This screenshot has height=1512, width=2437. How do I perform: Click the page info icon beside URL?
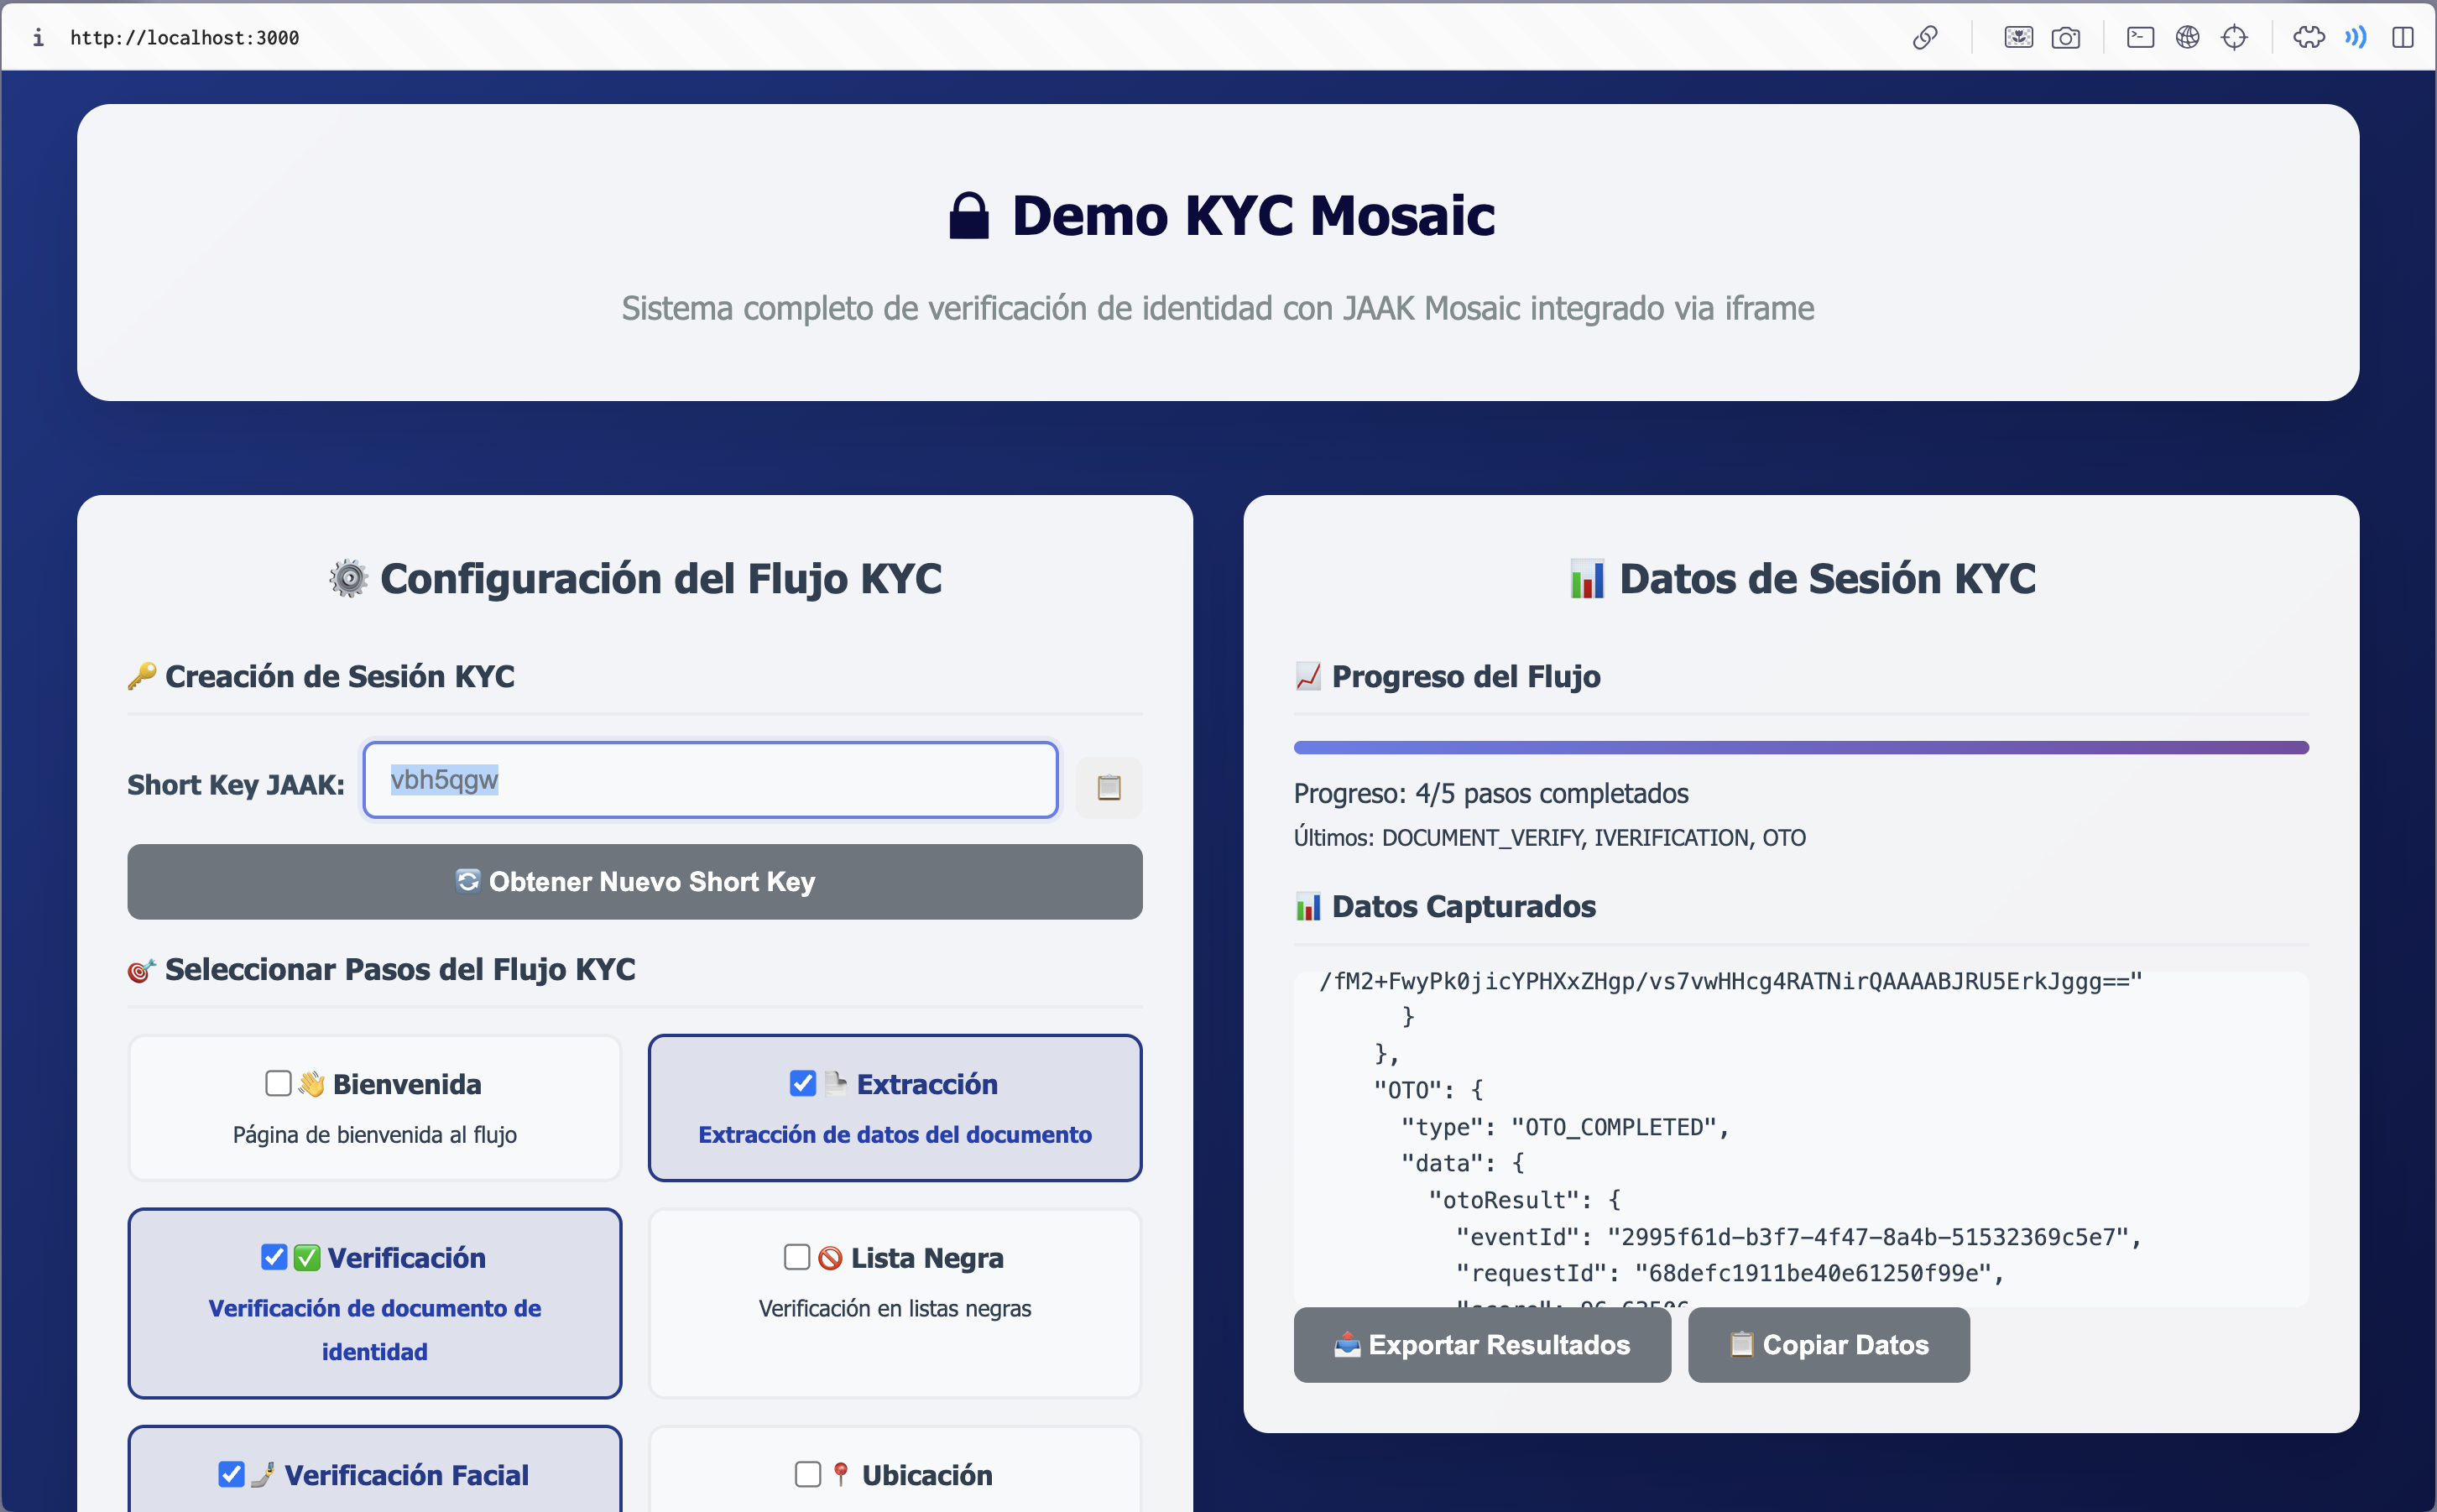38,38
